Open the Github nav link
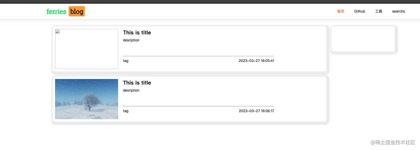420x150 pixels. click(359, 11)
